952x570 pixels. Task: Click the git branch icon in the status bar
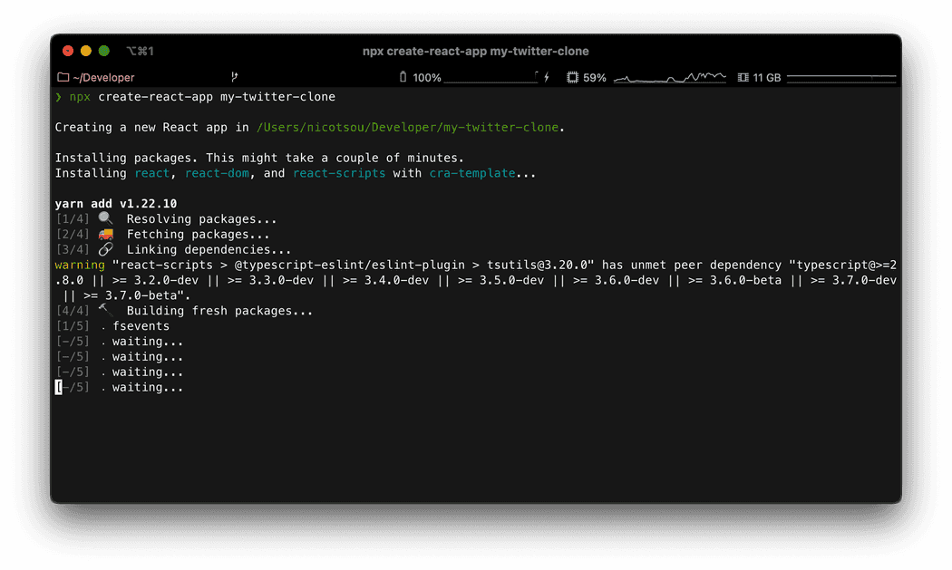point(234,77)
